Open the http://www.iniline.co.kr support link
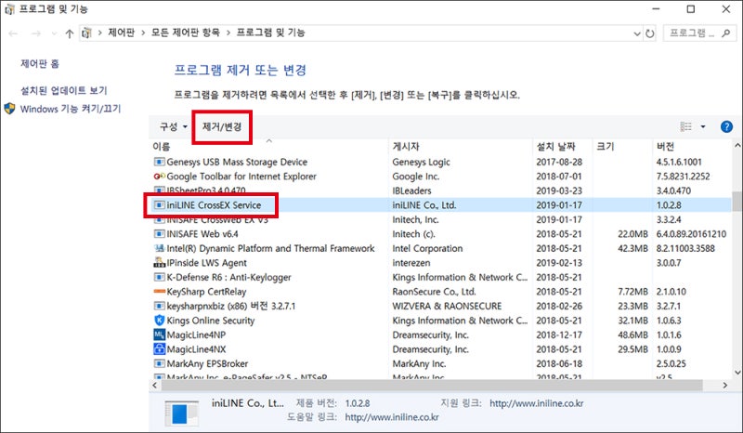This screenshot has width=743, height=433. point(537,403)
